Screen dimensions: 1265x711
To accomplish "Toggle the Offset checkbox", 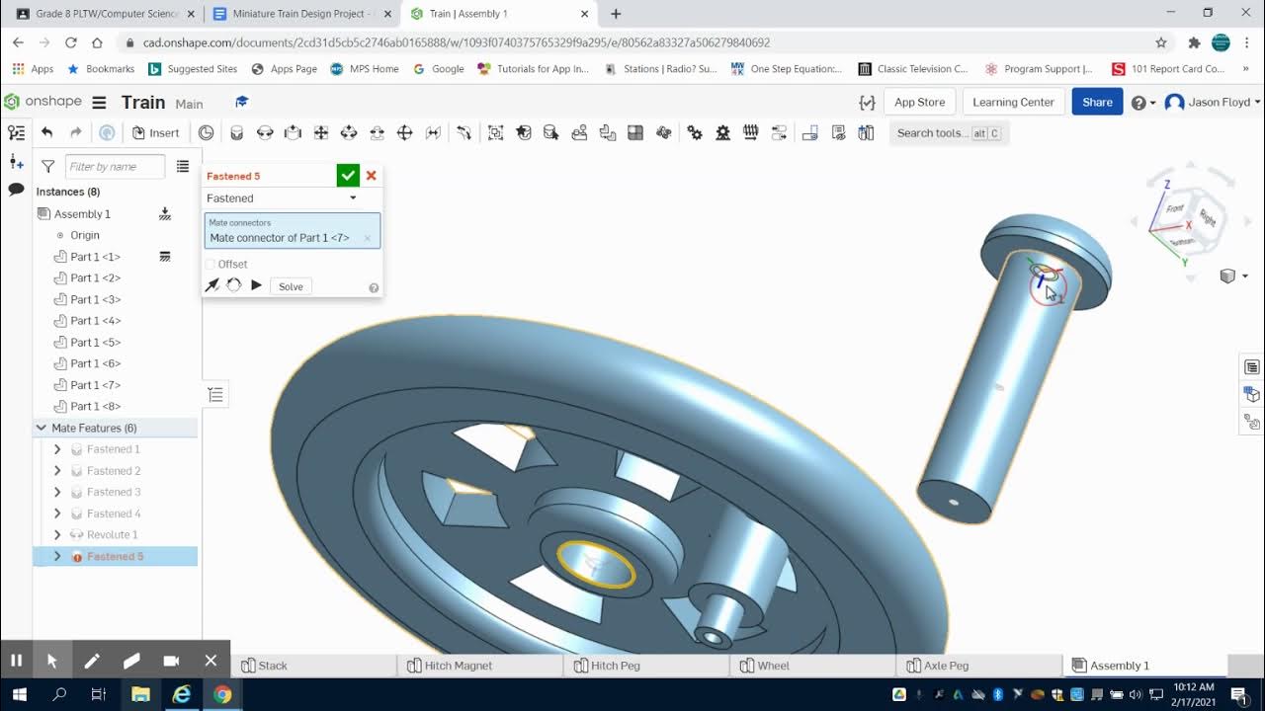I will point(211,264).
